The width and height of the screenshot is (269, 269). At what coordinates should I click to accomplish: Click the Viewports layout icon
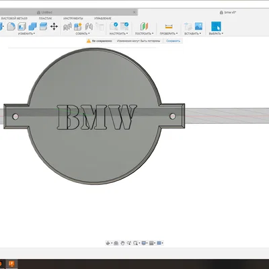point(159,243)
